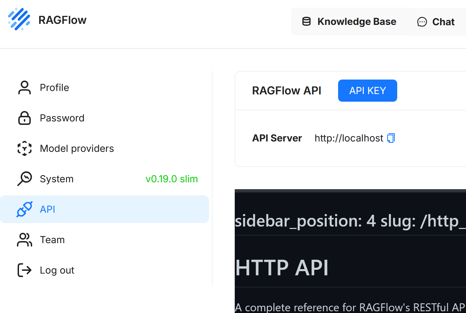Click the Model providers icon

coord(24,148)
